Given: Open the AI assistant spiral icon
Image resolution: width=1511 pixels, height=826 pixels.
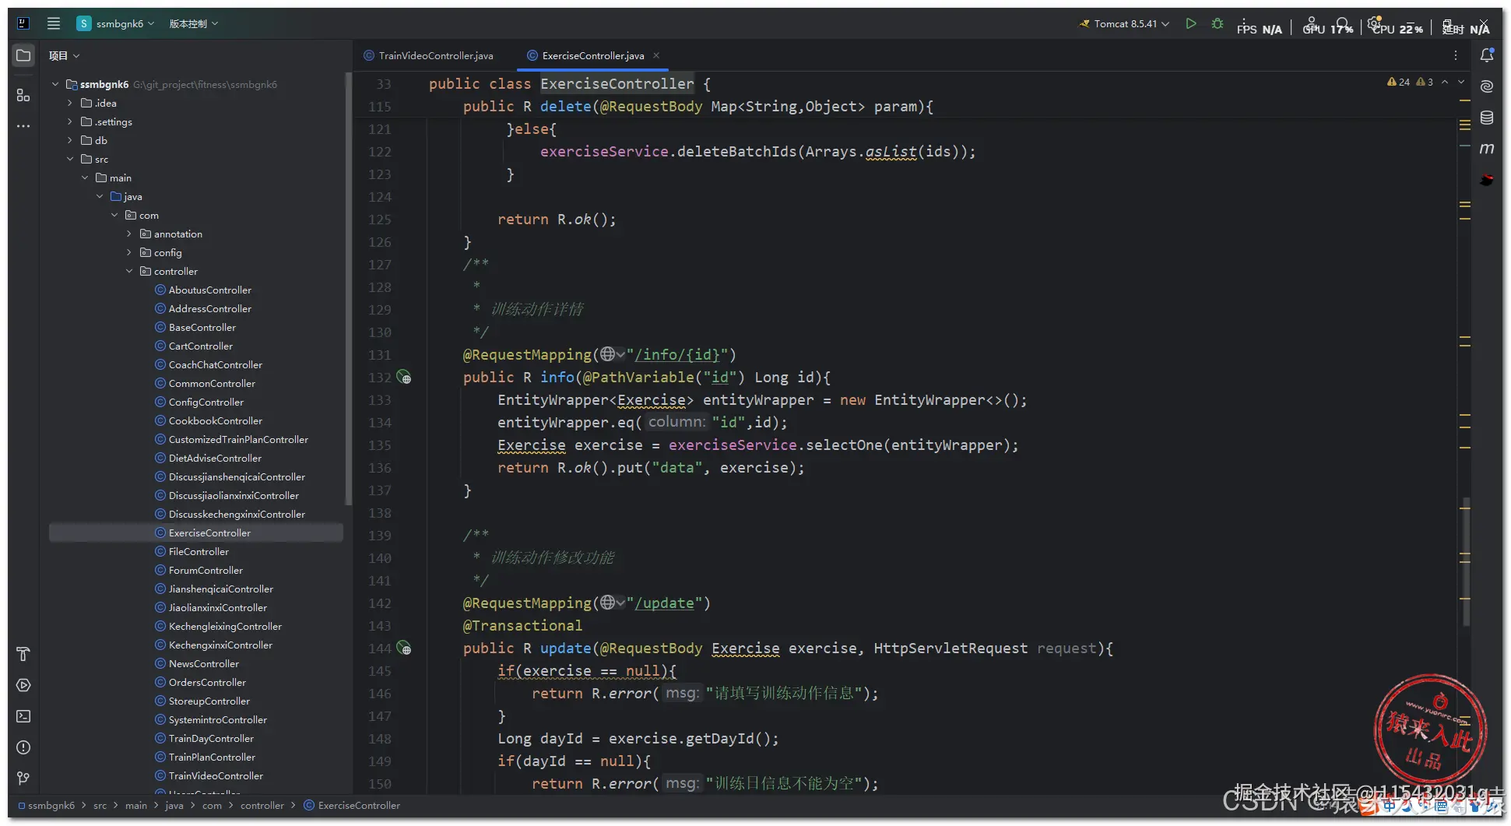Looking at the screenshot, I should click(x=1487, y=86).
